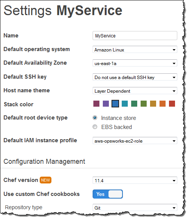Open the Host name theme dropdown
The height and width of the screenshot is (219, 189).
click(135, 91)
